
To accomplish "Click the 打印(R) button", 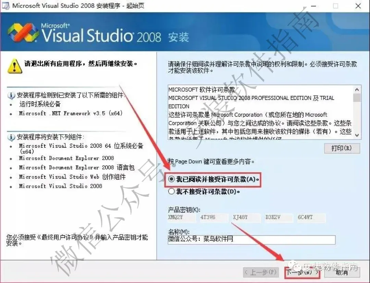I will pyautogui.click(x=342, y=148).
